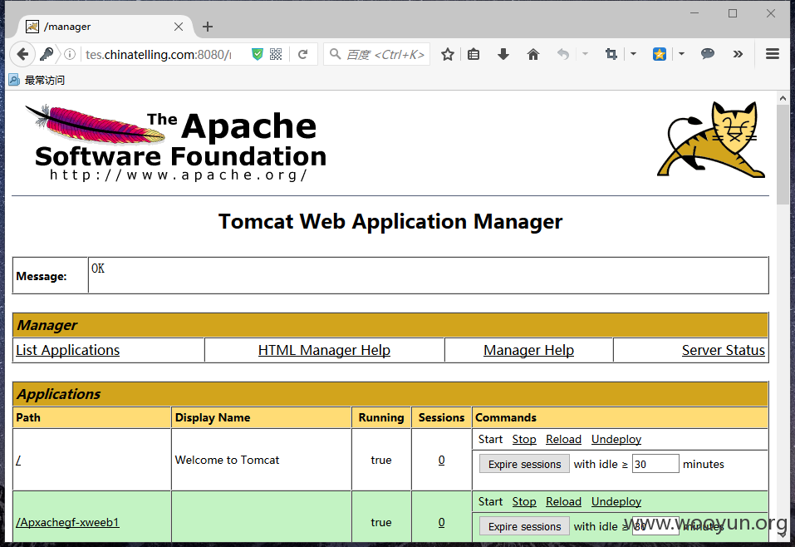Reload the page with refresh icon
The width and height of the screenshot is (795, 547).
pos(302,54)
